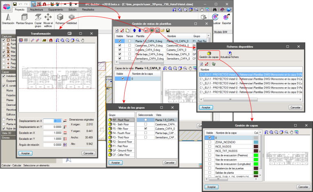Click Actualizar fichero in Ficheros disponibles
Image resolution: width=313 pixels, height=192 pixels.
click(x=229, y=55)
